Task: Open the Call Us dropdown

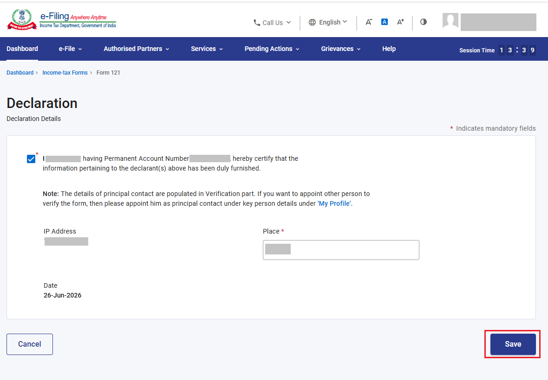Action: [272, 23]
